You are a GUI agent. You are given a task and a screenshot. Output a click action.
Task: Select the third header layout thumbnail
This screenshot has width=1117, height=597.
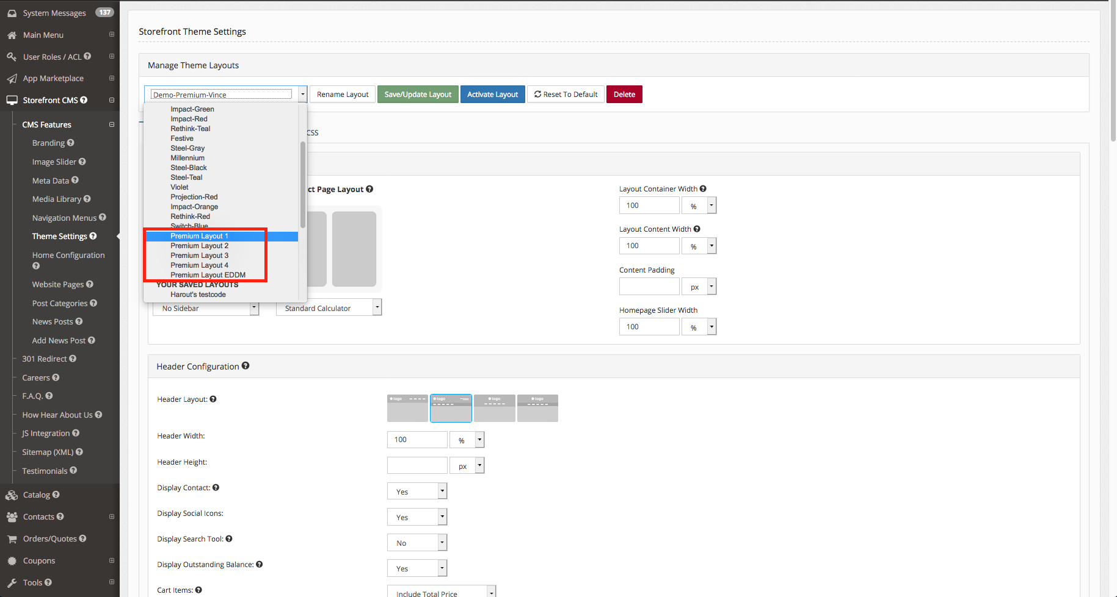[x=495, y=408]
